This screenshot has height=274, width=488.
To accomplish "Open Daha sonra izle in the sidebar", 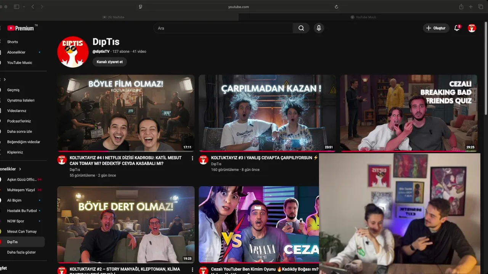I will 19,131.
